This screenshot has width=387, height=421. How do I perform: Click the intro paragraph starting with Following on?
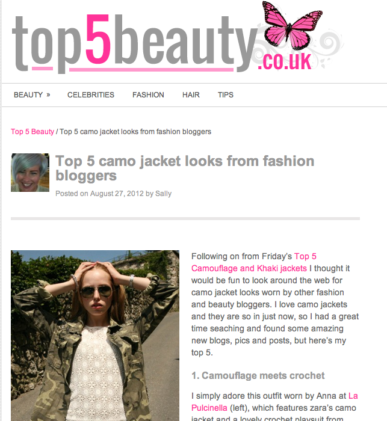275,304
